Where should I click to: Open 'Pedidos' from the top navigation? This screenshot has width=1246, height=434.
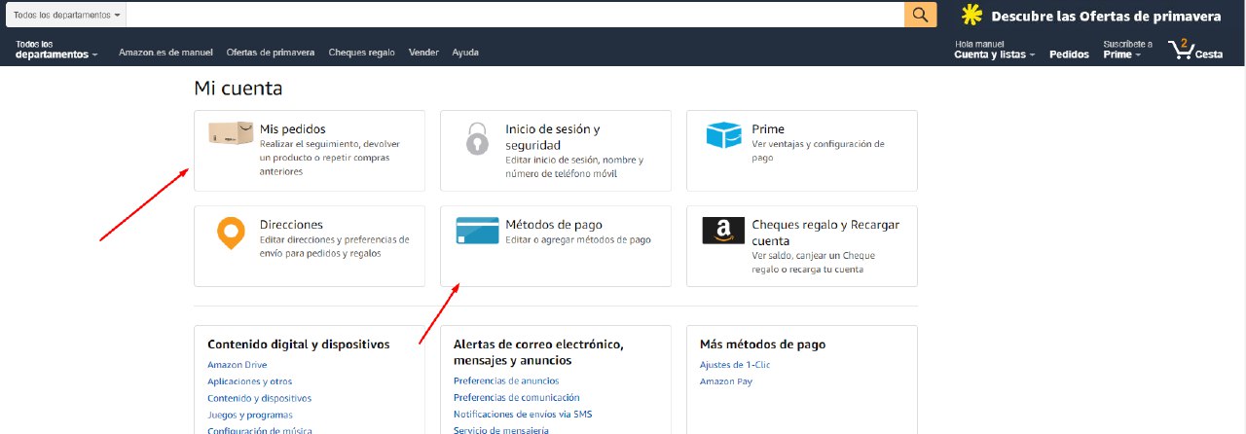[x=1069, y=54]
